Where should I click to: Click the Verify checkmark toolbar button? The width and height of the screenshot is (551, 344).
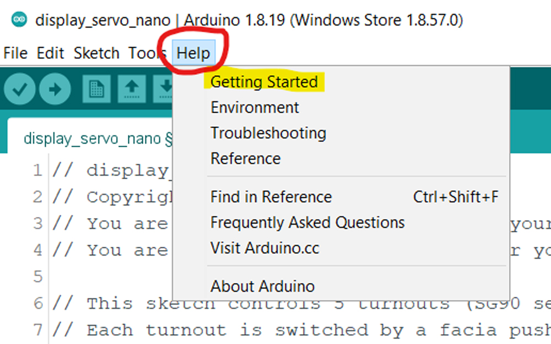click(20, 89)
